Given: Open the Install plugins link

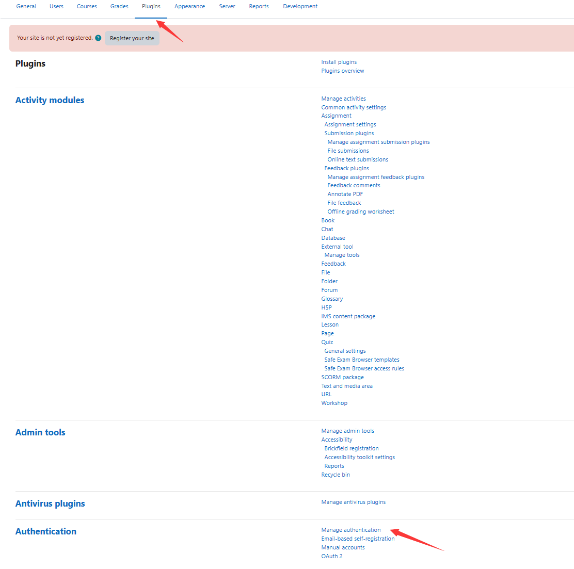Looking at the screenshot, I should [339, 62].
